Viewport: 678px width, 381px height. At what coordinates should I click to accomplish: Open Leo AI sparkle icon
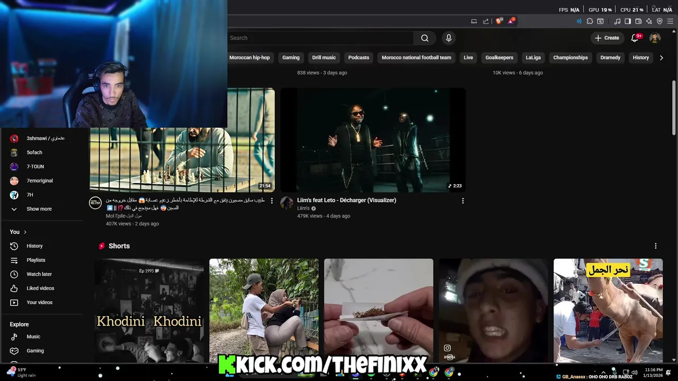point(649,21)
